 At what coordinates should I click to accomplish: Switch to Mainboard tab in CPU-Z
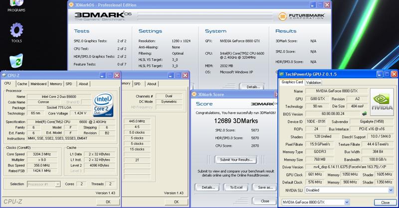(38, 84)
